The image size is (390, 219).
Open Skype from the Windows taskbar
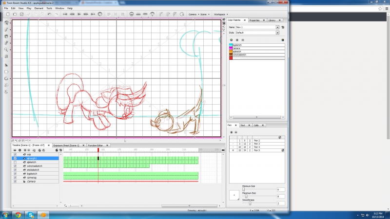point(31,215)
